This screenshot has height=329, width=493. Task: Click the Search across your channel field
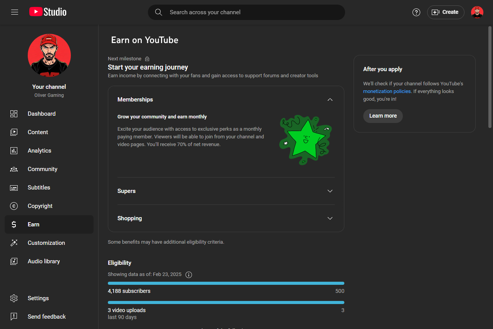point(246,12)
